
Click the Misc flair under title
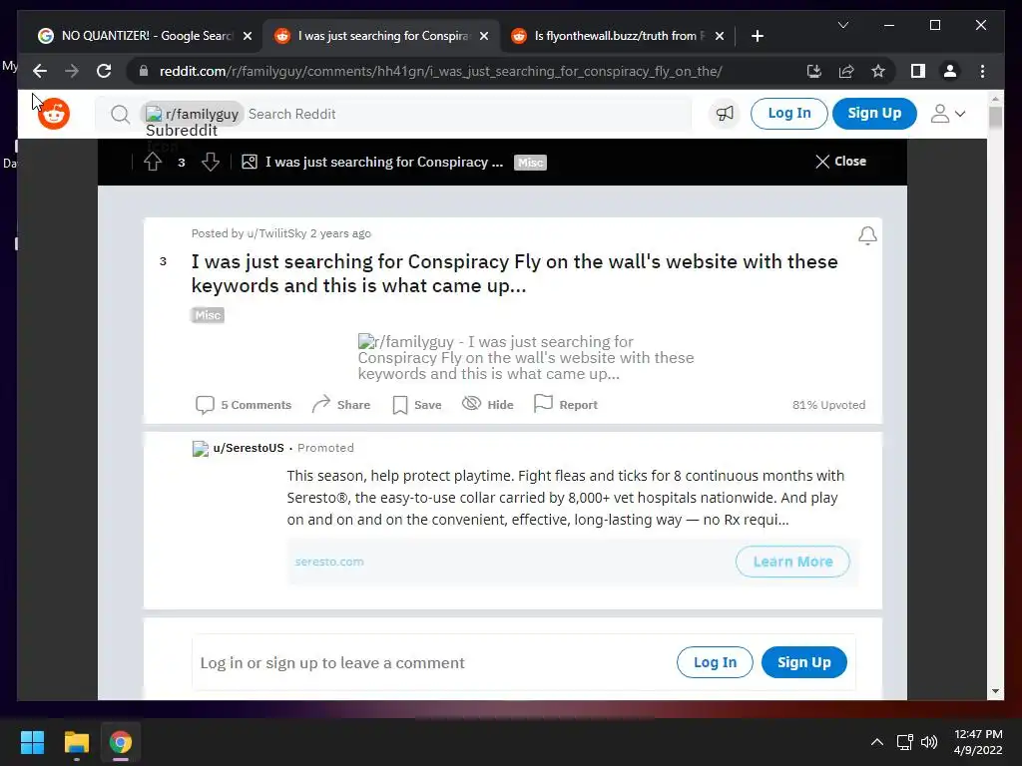click(x=208, y=315)
